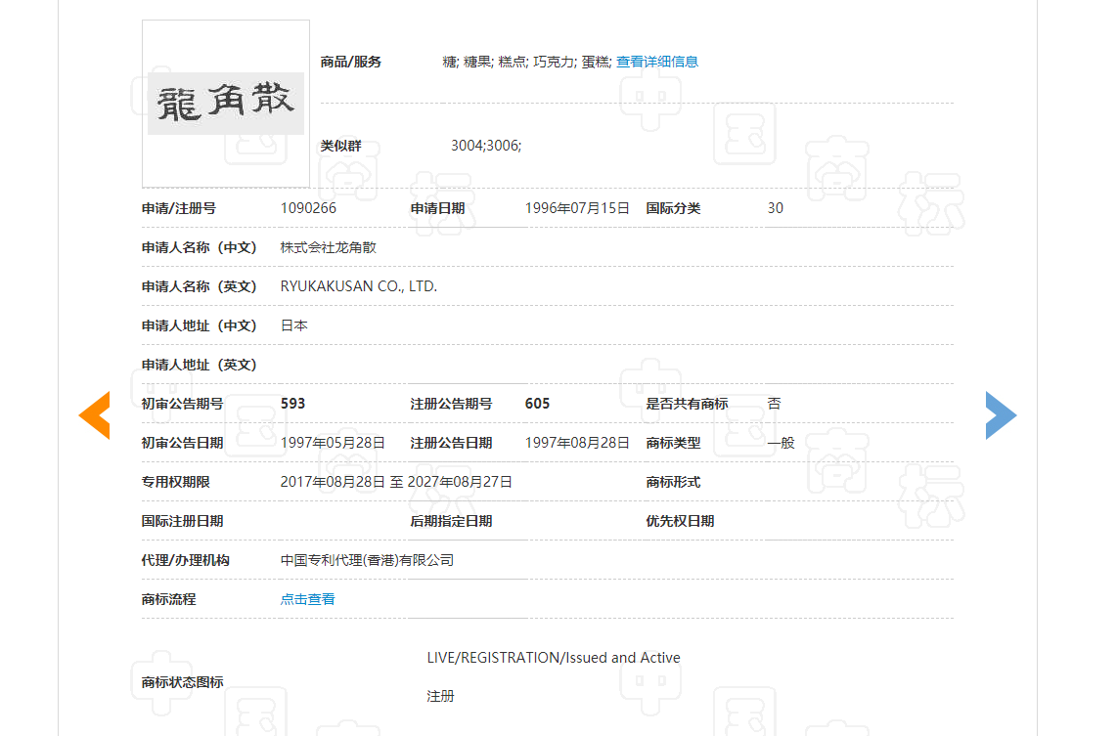This screenshot has height=736, width=1117.
Task: Click the 国际注册日期 label
Action: (182, 521)
